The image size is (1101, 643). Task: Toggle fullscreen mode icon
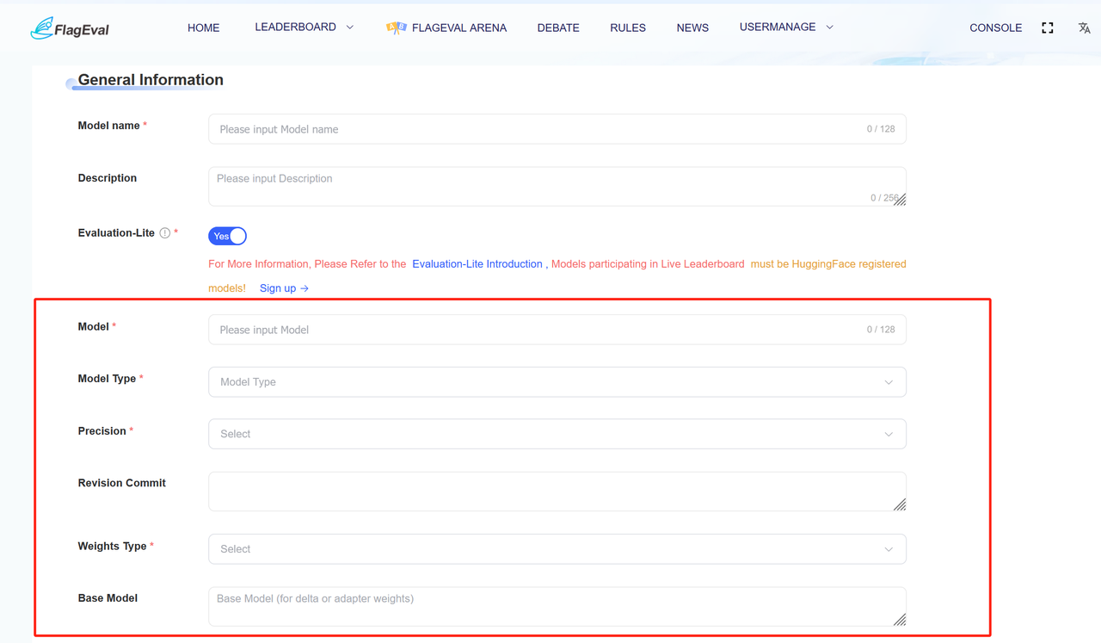(x=1047, y=28)
